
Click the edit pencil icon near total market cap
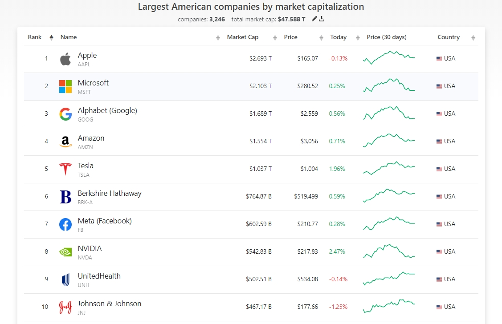[314, 19]
